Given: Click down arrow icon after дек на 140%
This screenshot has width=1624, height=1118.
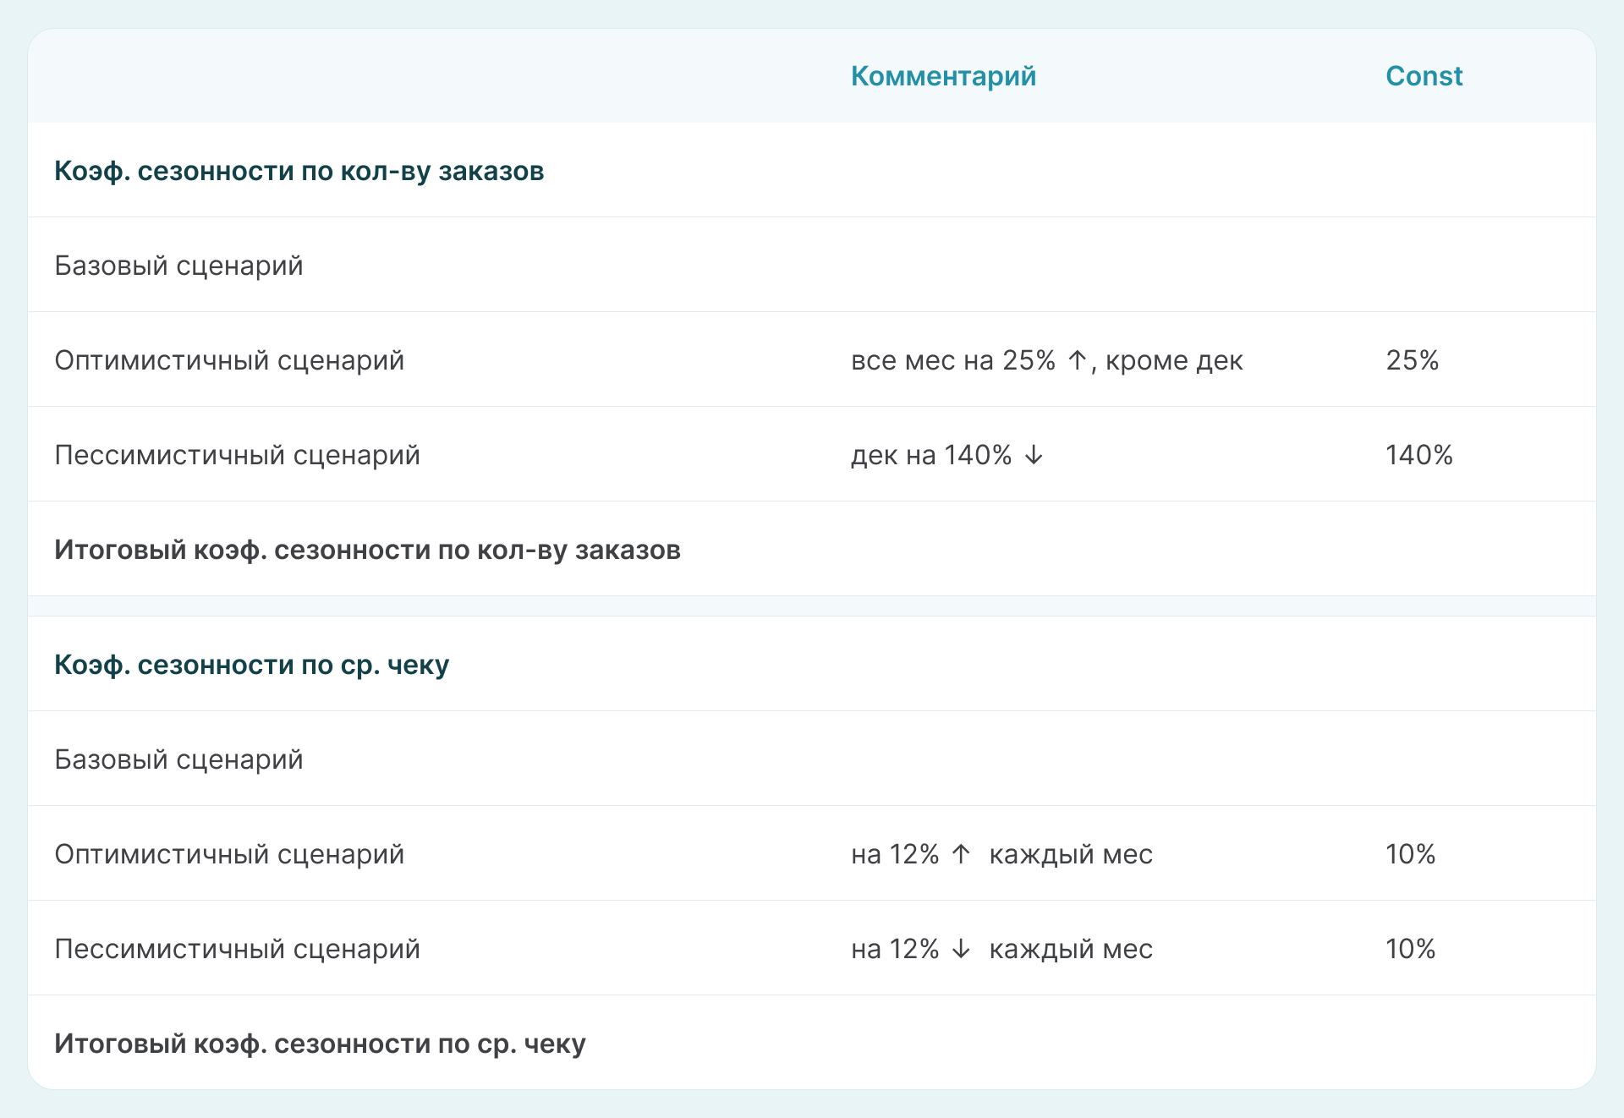Looking at the screenshot, I should pos(1034,455).
